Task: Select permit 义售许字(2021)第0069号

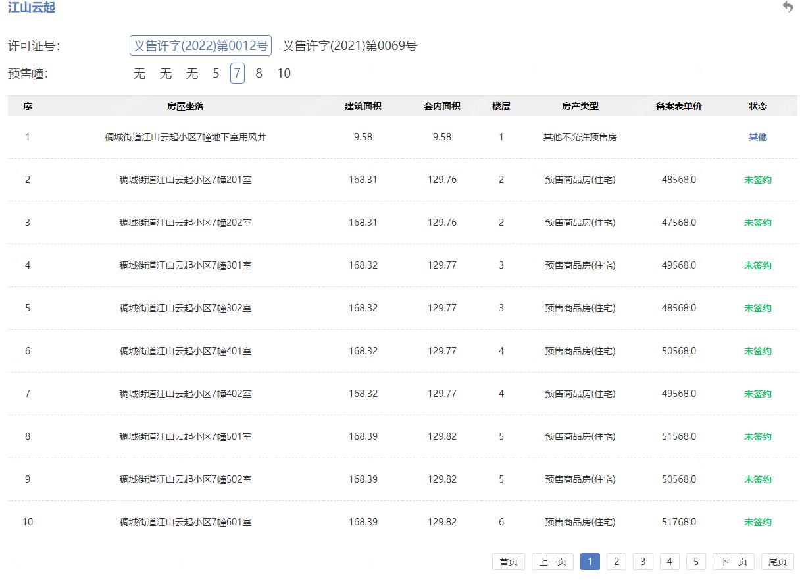Action: coord(350,45)
